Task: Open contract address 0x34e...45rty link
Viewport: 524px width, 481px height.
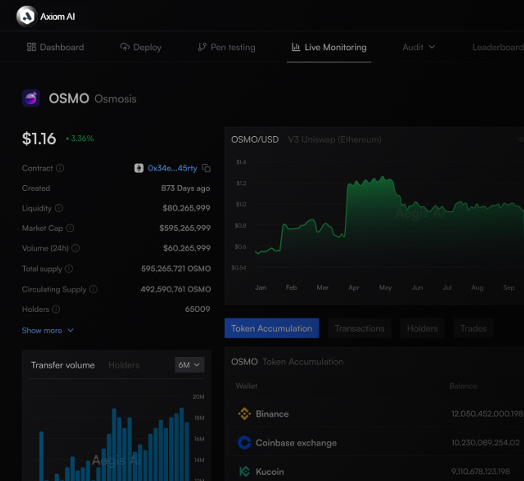Action: click(x=172, y=168)
